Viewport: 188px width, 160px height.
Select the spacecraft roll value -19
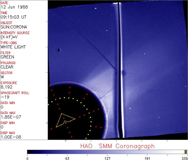(5, 97)
